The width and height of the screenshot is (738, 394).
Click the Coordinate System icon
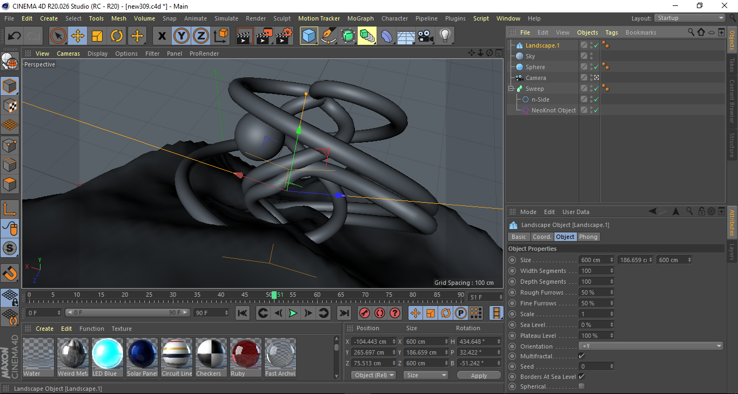click(x=220, y=36)
